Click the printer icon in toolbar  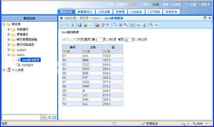pyautogui.click(x=144, y=25)
